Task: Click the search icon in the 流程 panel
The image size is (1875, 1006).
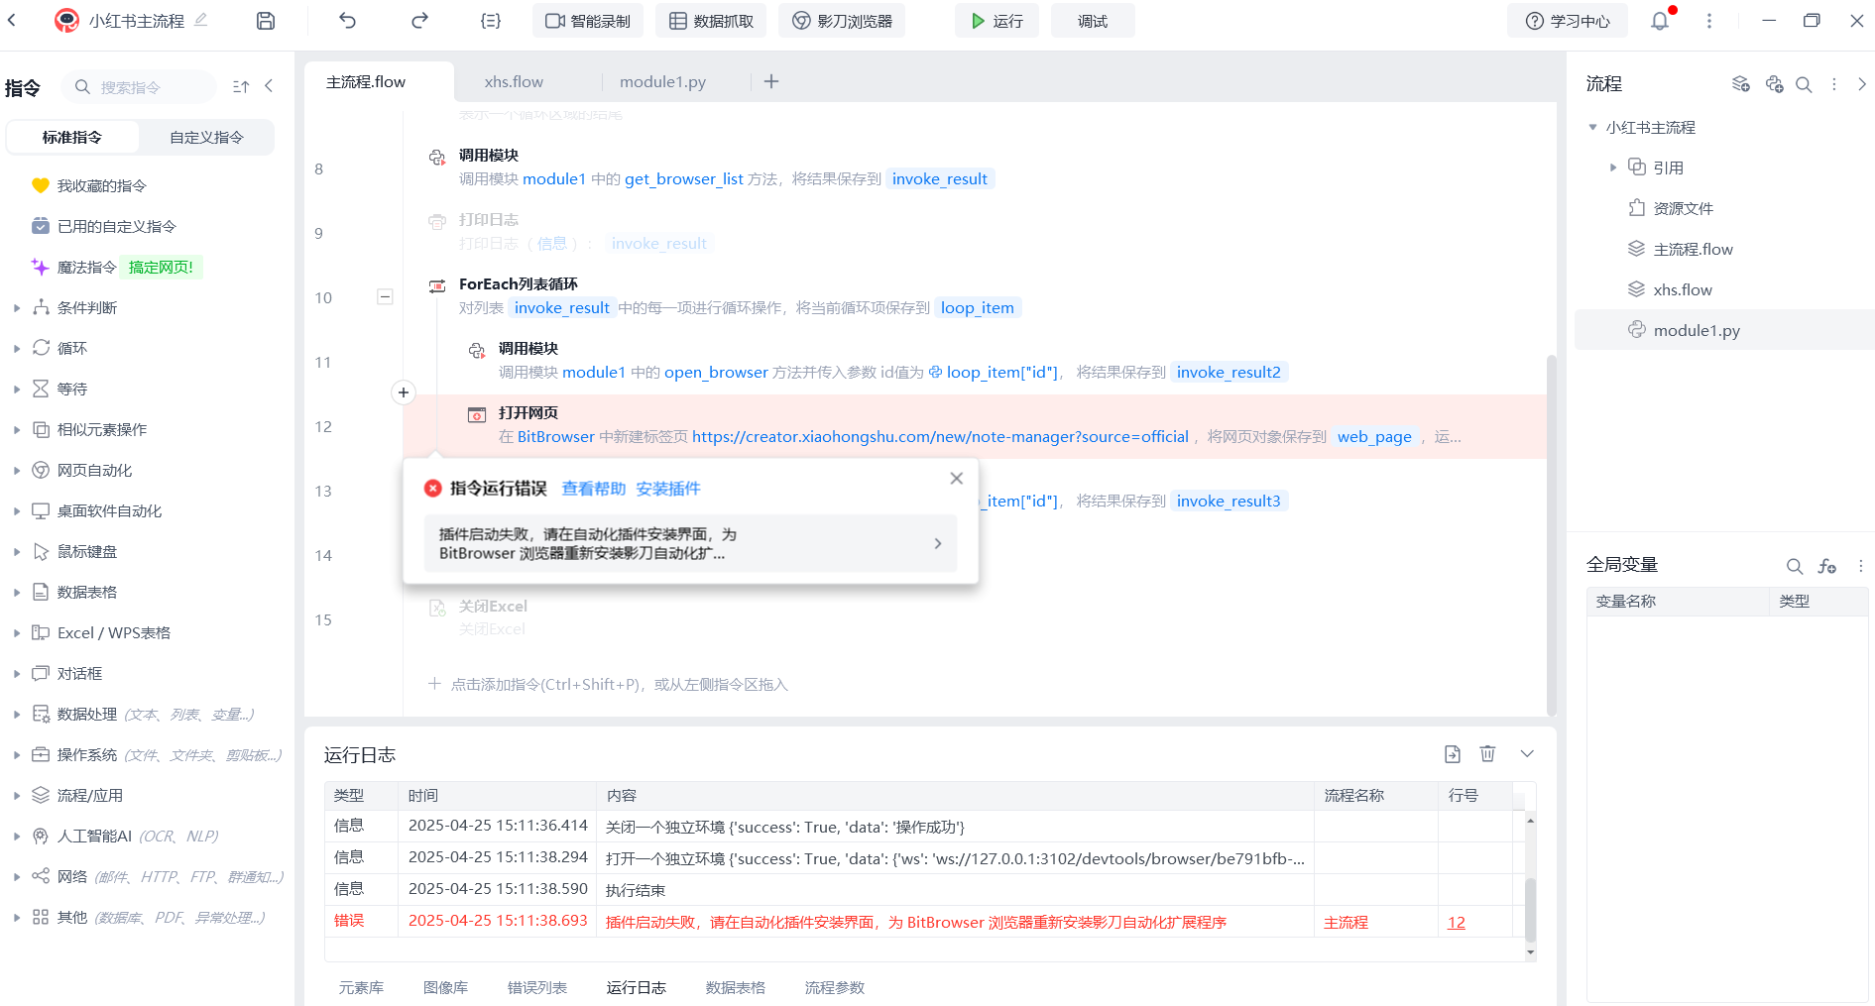Action: point(1804,85)
